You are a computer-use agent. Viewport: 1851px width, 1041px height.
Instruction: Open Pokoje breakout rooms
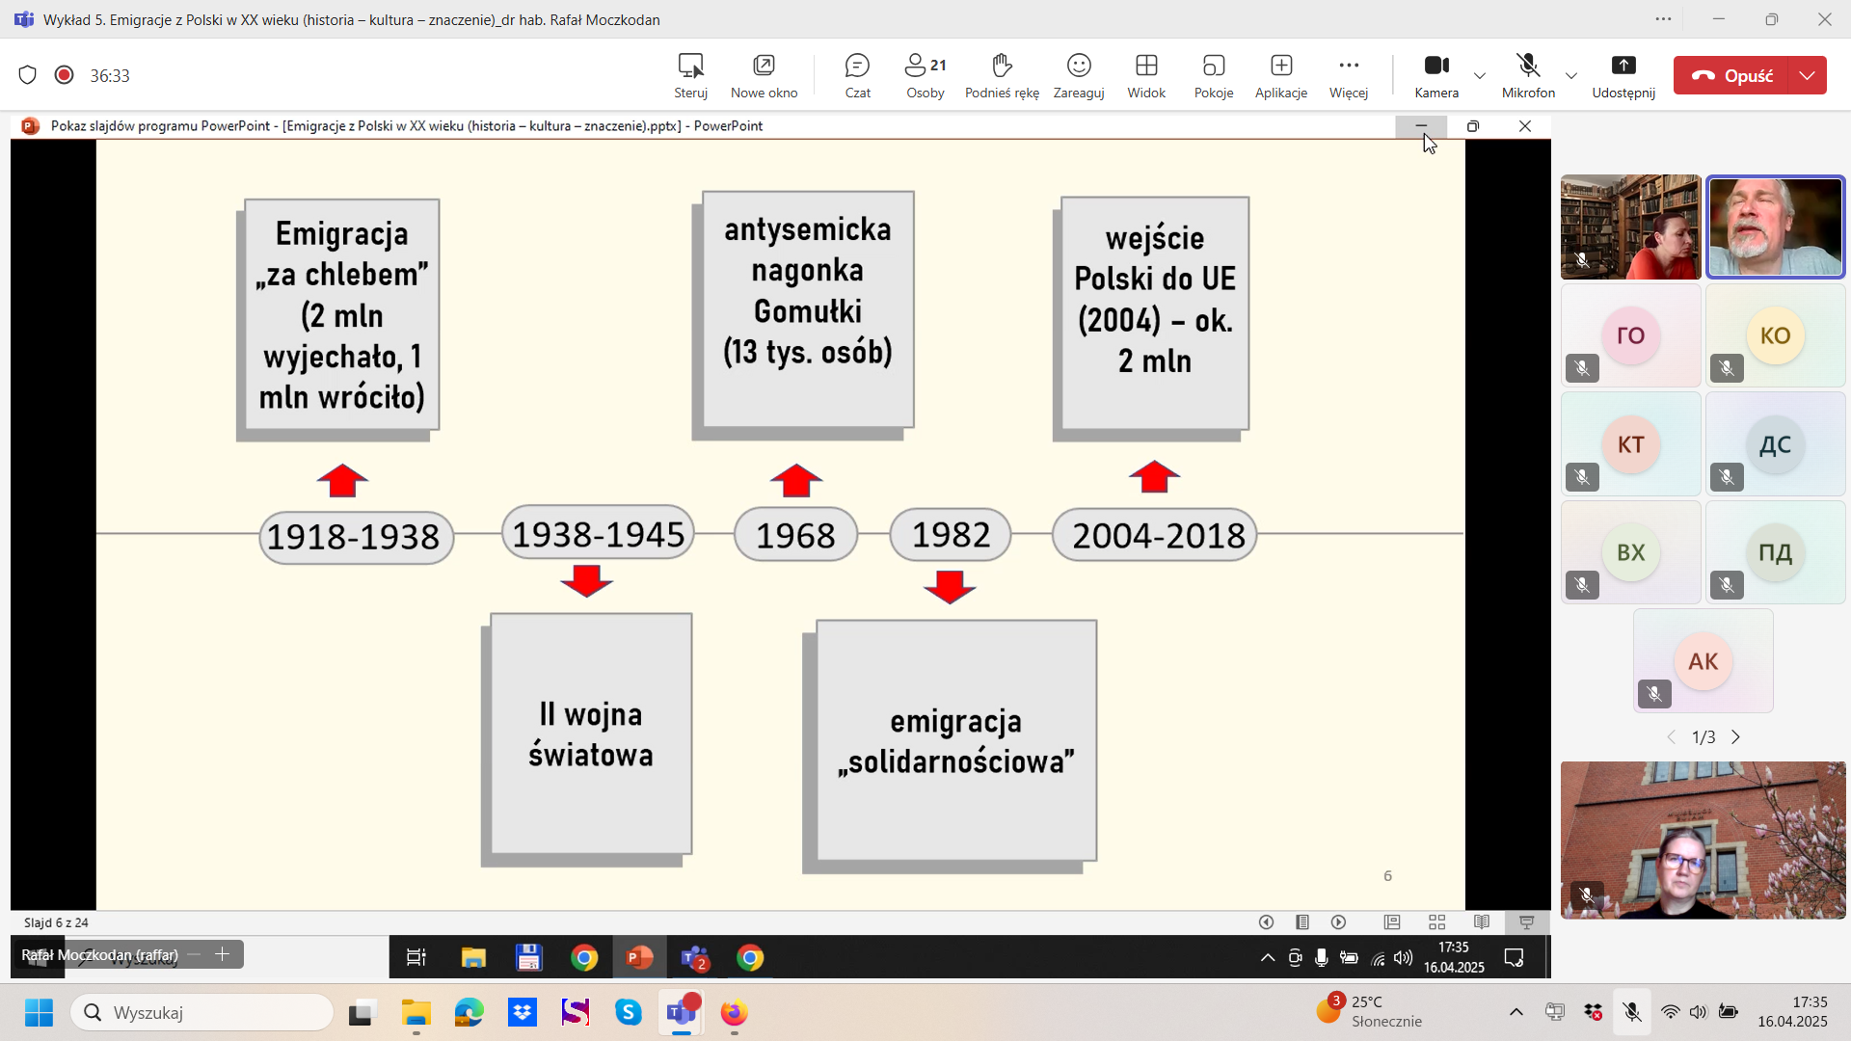click(x=1213, y=75)
